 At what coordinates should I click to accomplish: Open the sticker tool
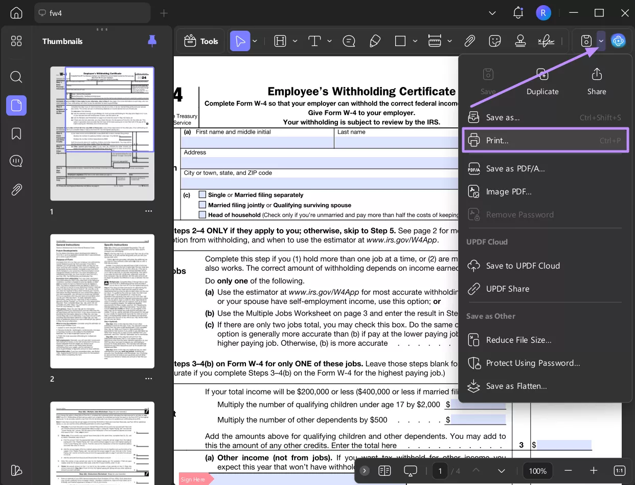point(494,41)
